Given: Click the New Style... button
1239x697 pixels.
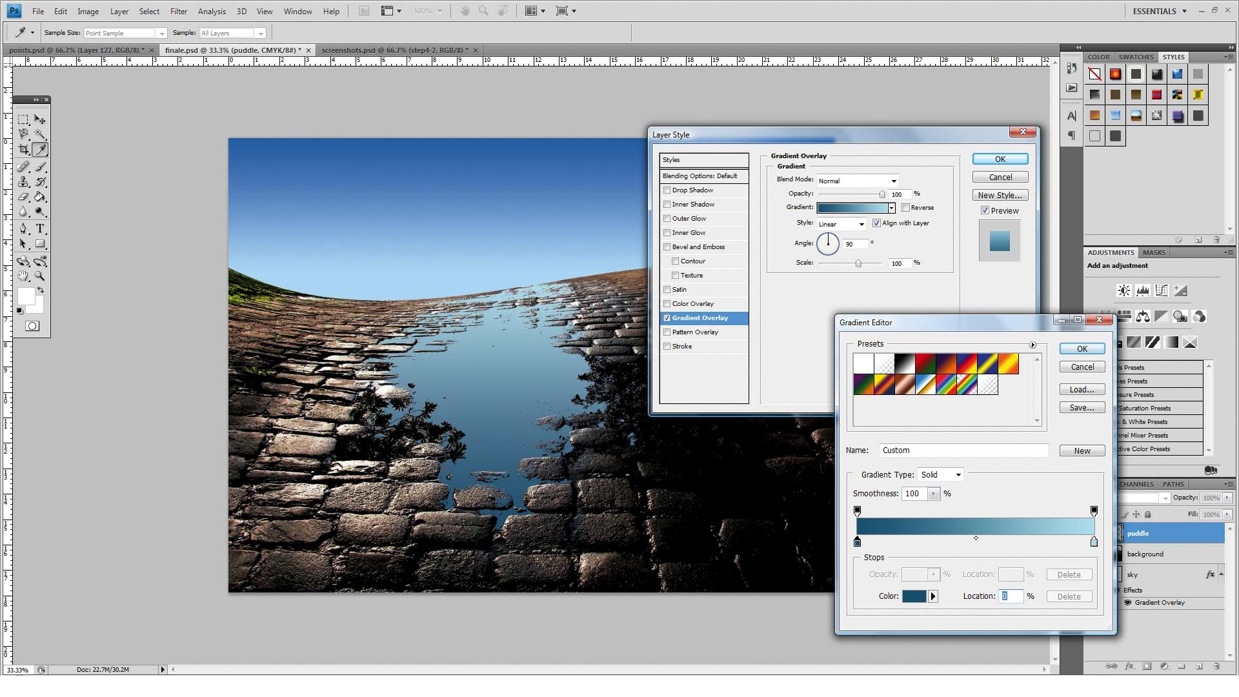Looking at the screenshot, I should (x=1000, y=196).
